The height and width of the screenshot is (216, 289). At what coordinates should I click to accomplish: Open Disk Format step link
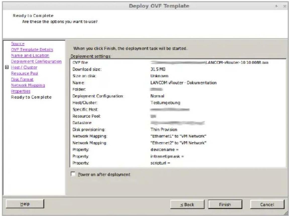22,79
